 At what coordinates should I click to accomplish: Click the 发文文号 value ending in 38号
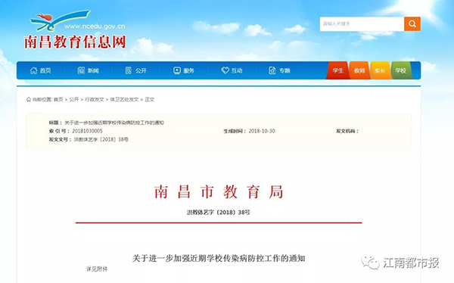tap(101, 139)
